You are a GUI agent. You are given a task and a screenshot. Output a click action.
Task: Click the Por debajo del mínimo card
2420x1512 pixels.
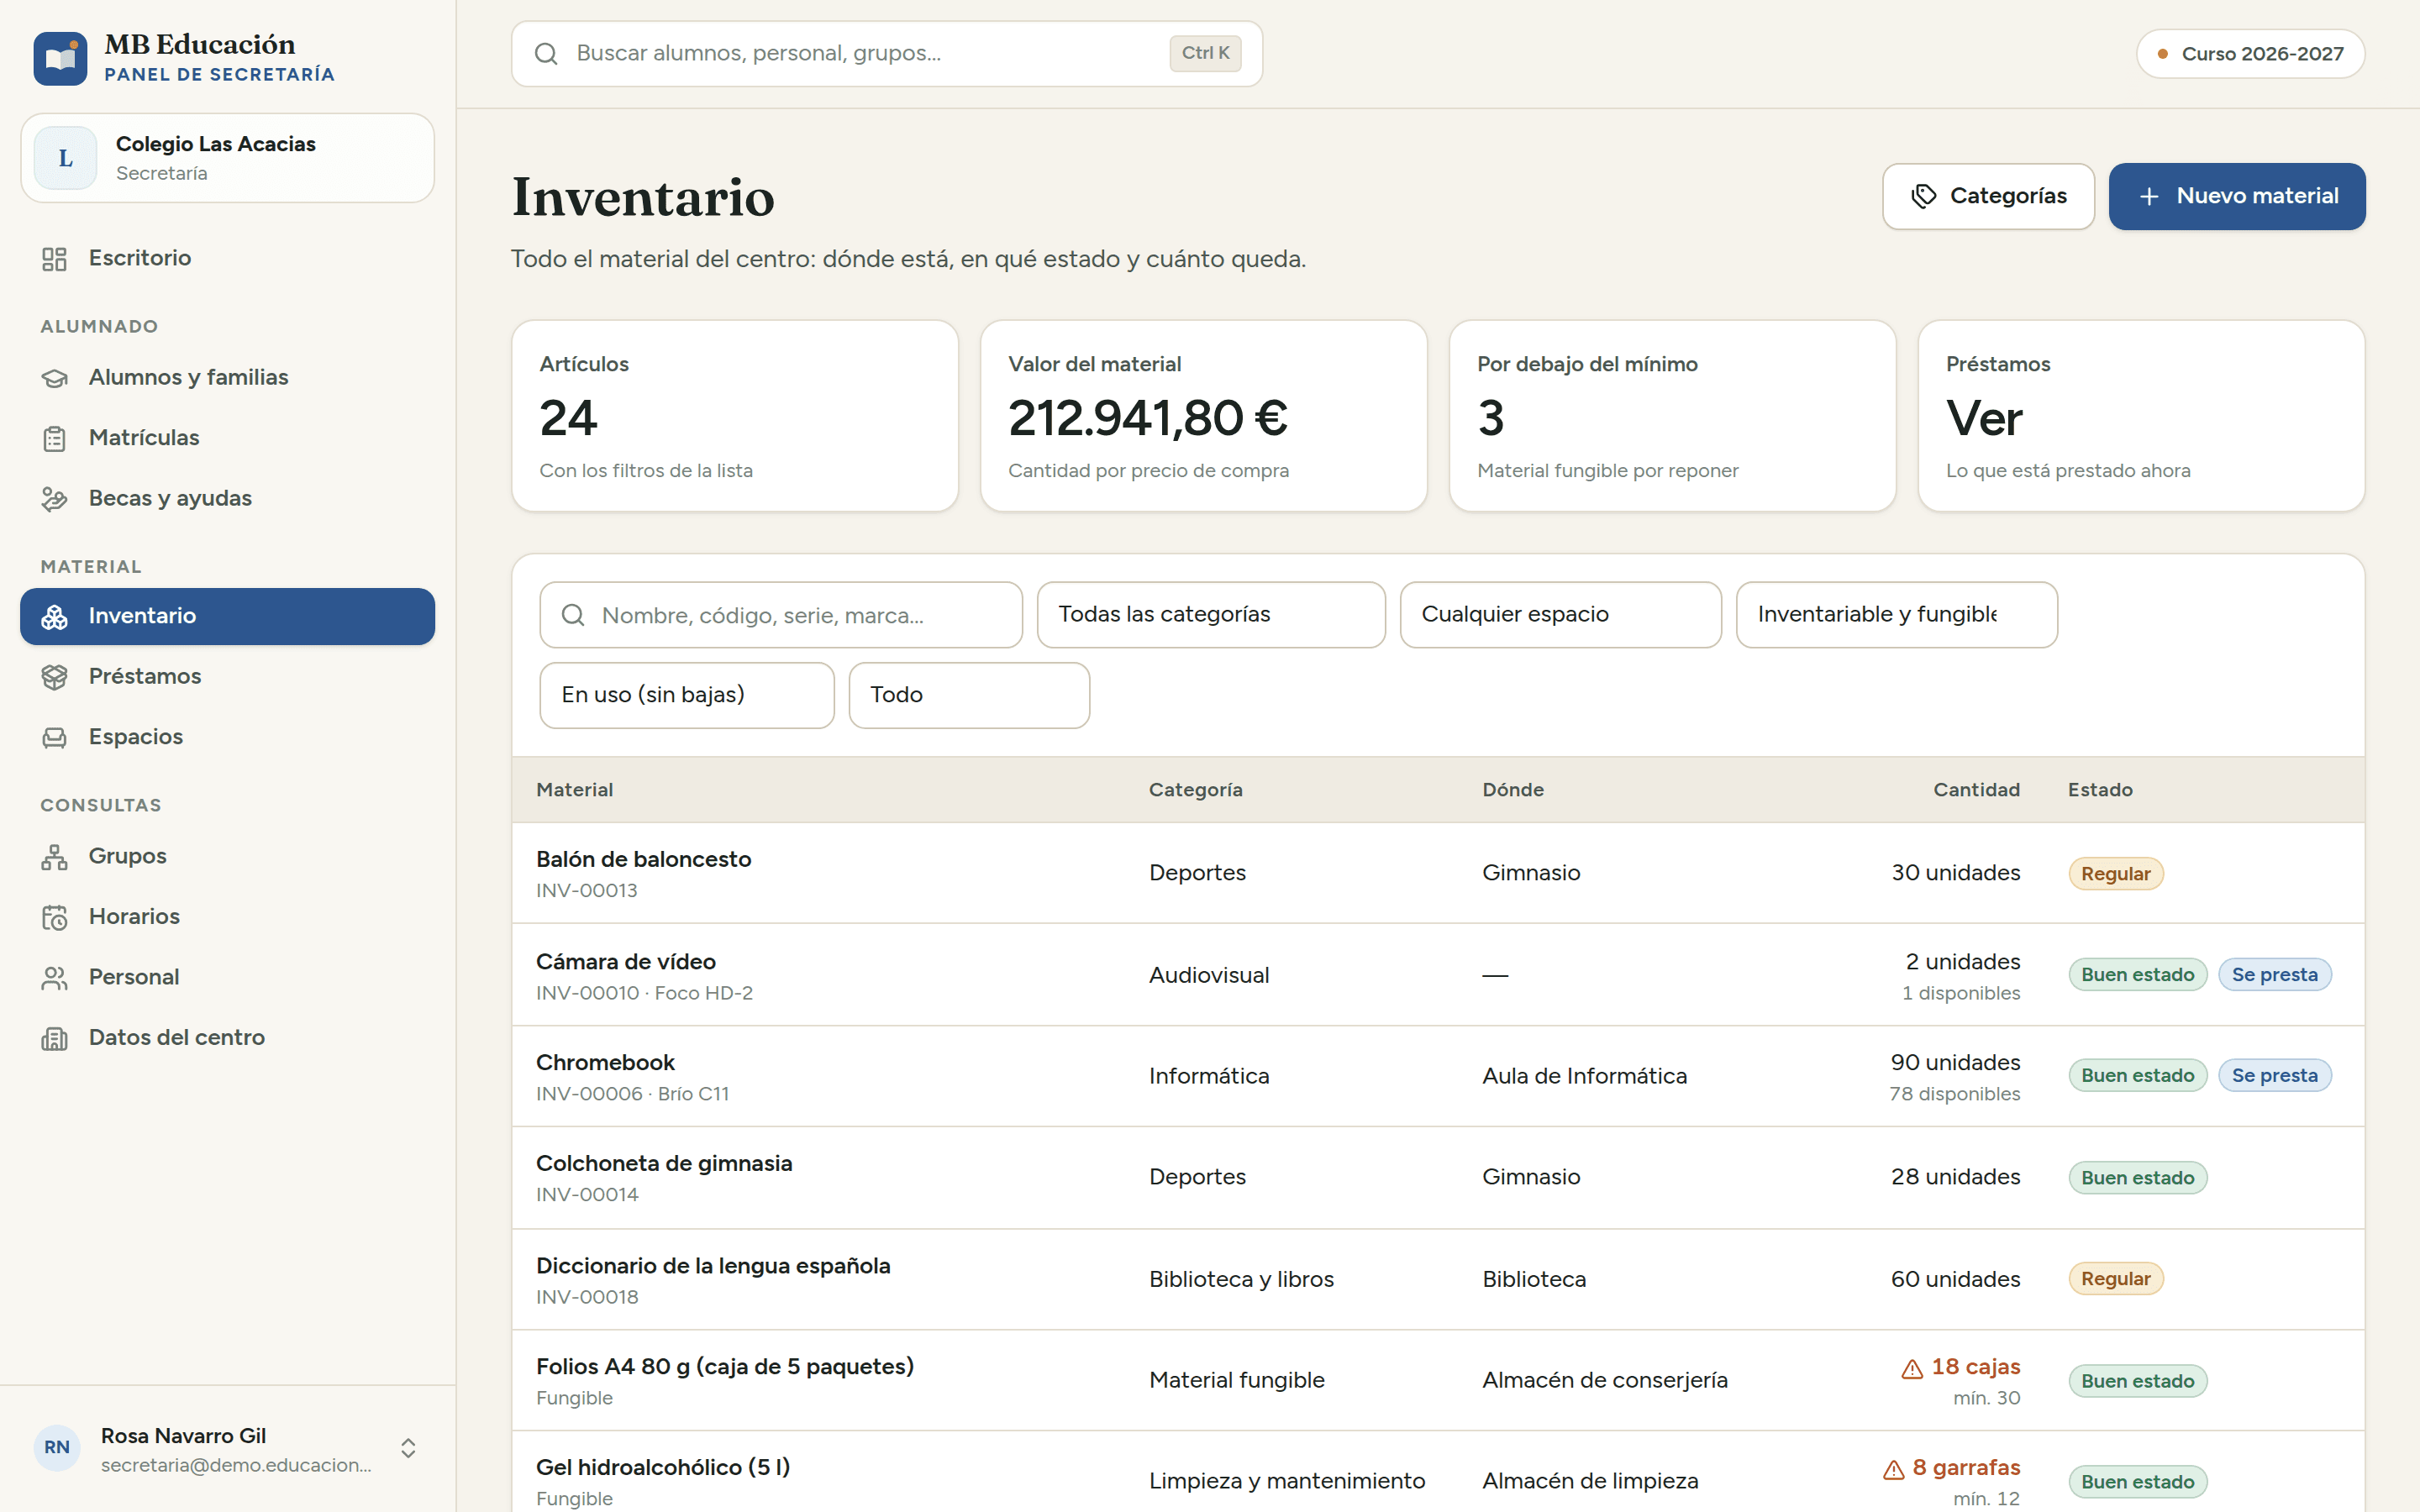coord(1672,416)
